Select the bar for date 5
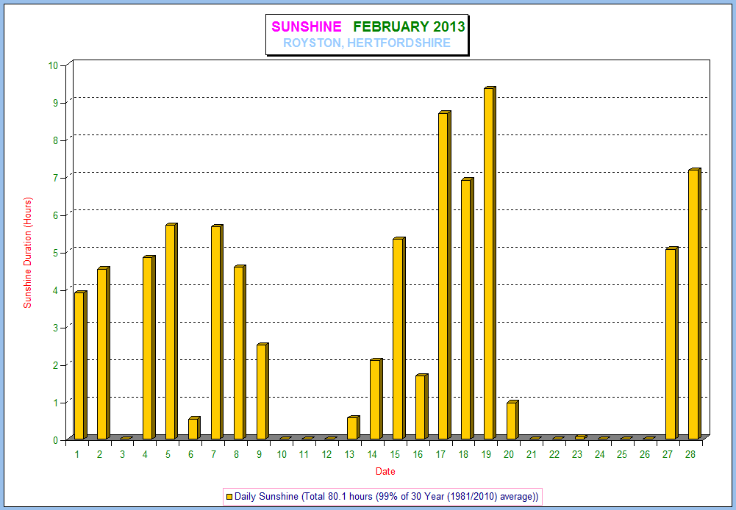The height and width of the screenshot is (510, 736). (x=171, y=331)
